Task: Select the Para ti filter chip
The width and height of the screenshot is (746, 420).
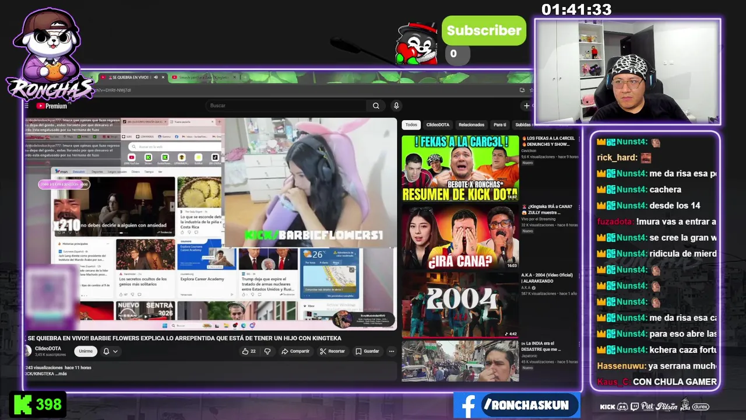Action: pos(500,125)
